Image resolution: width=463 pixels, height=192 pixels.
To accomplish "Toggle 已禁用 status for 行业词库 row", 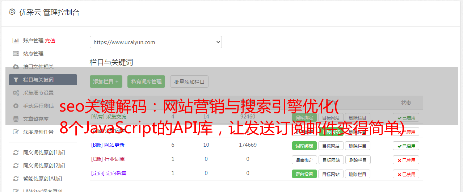I will coord(406,160).
